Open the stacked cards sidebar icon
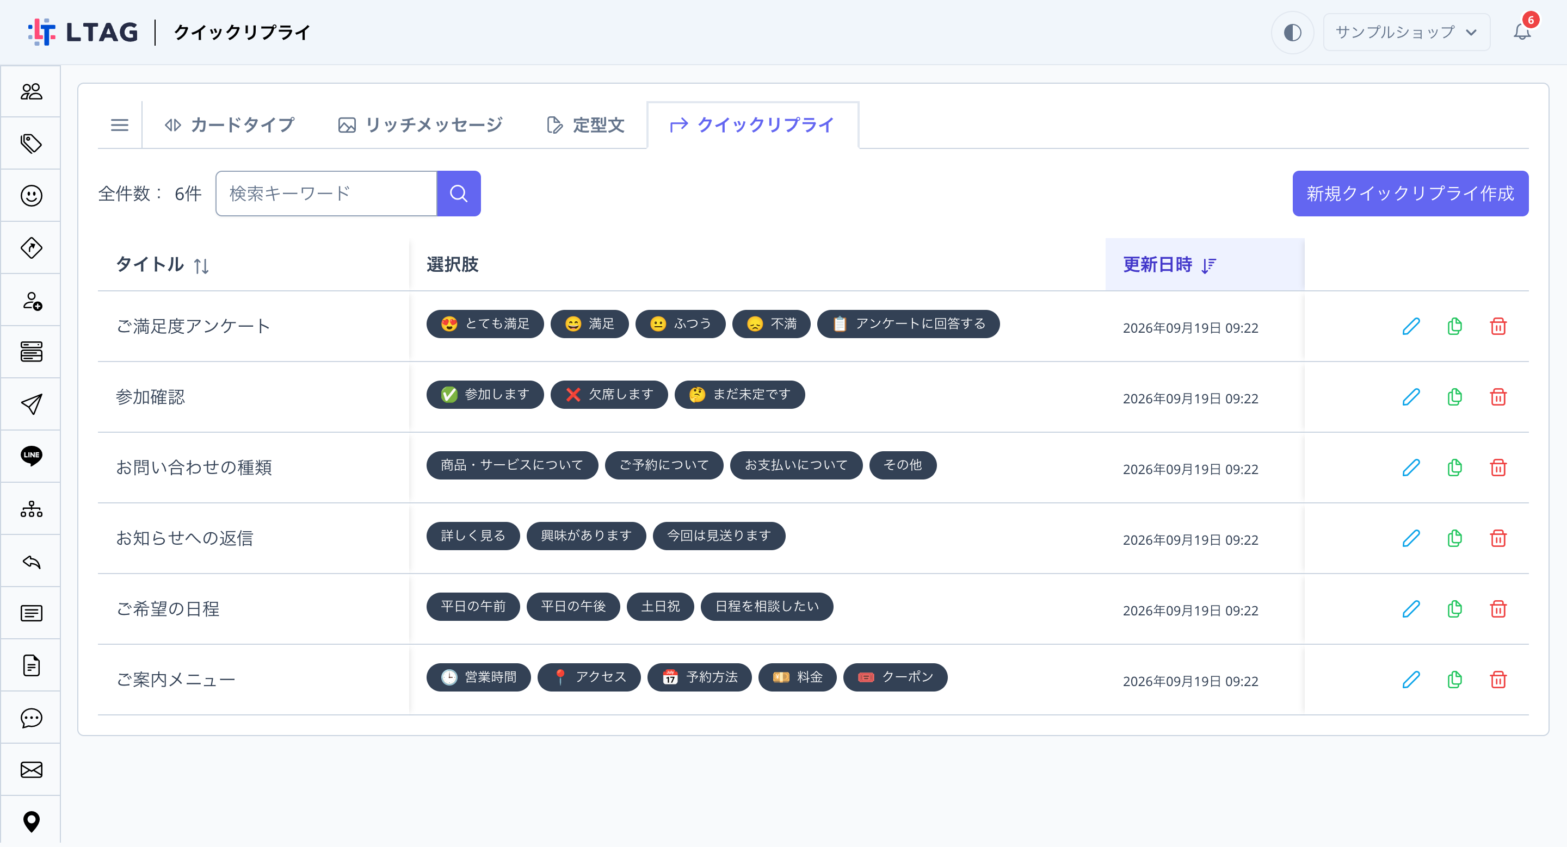The height and width of the screenshot is (847, 1567). (x=31, y=352)
